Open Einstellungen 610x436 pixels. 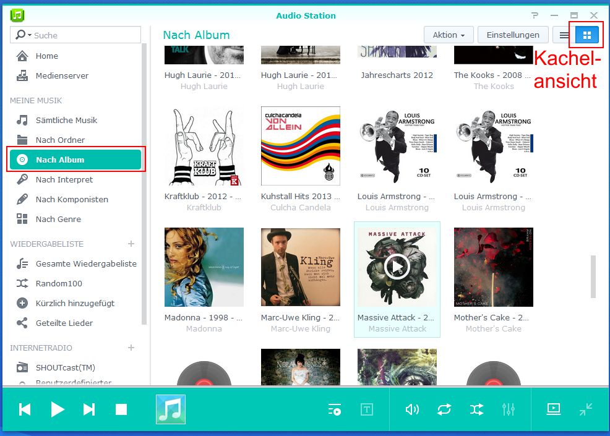[x=513, y=35]
